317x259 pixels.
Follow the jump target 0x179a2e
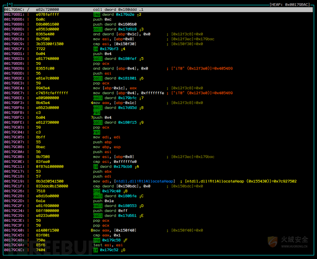[x=125, y=15]
